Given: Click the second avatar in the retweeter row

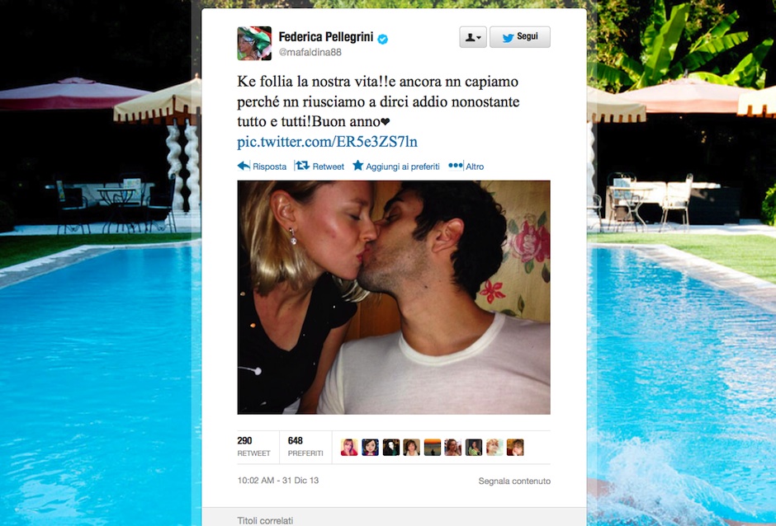Looking at the screenshot, I should click(370, 448).
